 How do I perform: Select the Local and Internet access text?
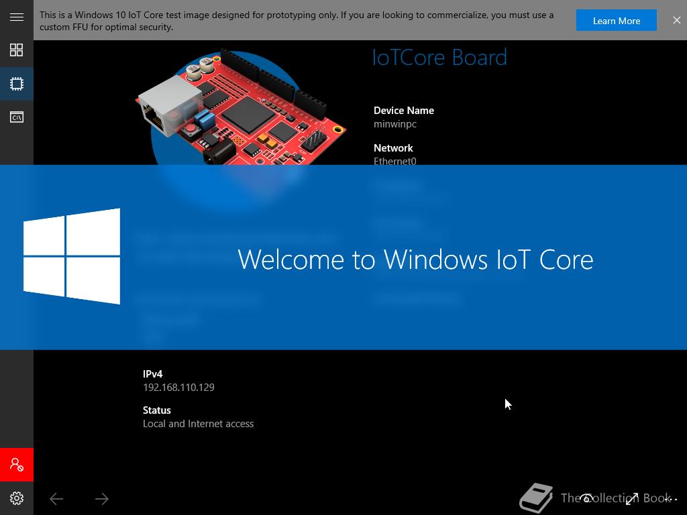point(198,424)
